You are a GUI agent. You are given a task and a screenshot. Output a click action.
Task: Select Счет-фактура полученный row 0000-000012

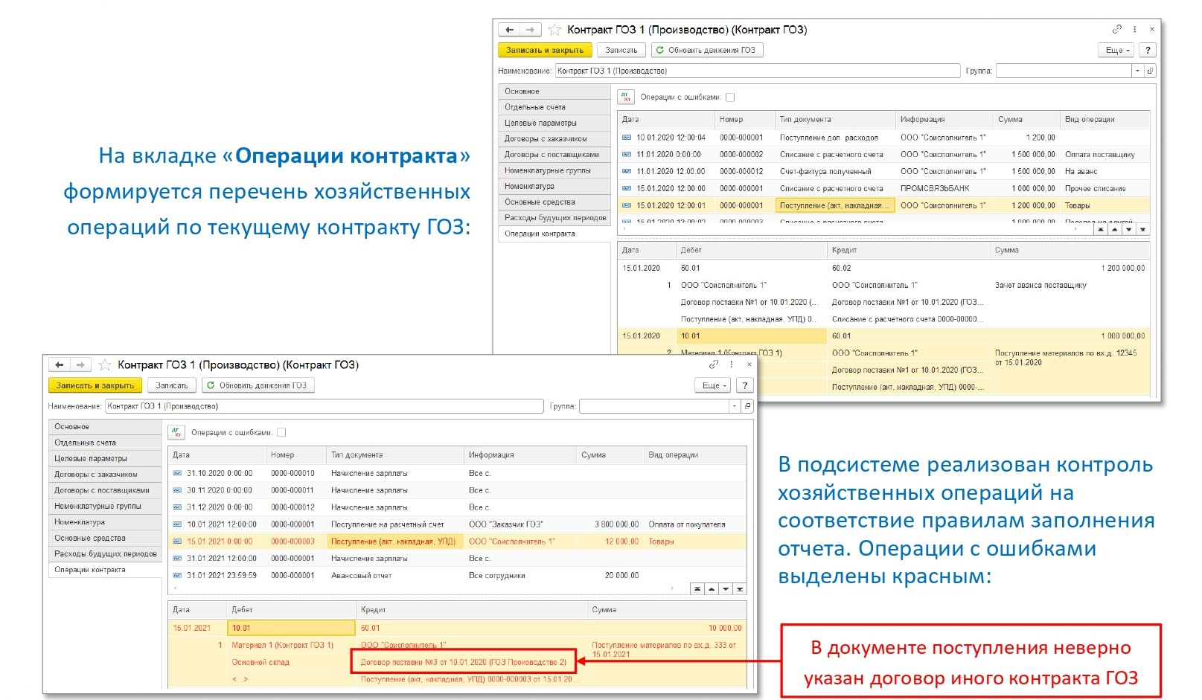tap(884, 171)
